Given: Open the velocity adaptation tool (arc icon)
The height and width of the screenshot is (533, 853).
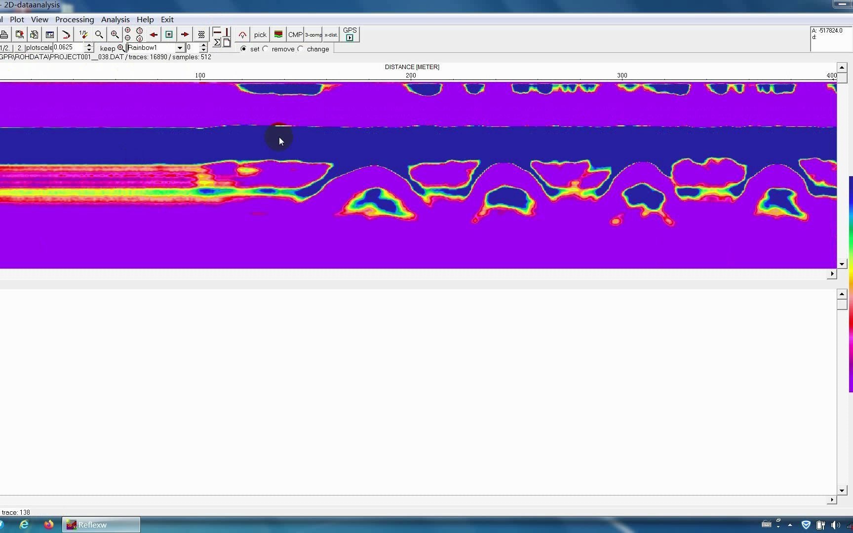Looking at the screenshot, I should (243, 34).
